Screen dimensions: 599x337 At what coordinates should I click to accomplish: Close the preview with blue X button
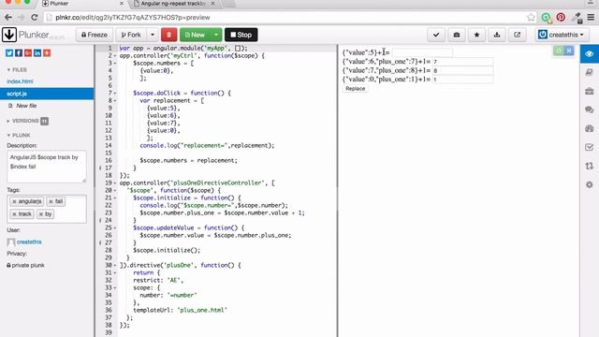coord(569,51)
